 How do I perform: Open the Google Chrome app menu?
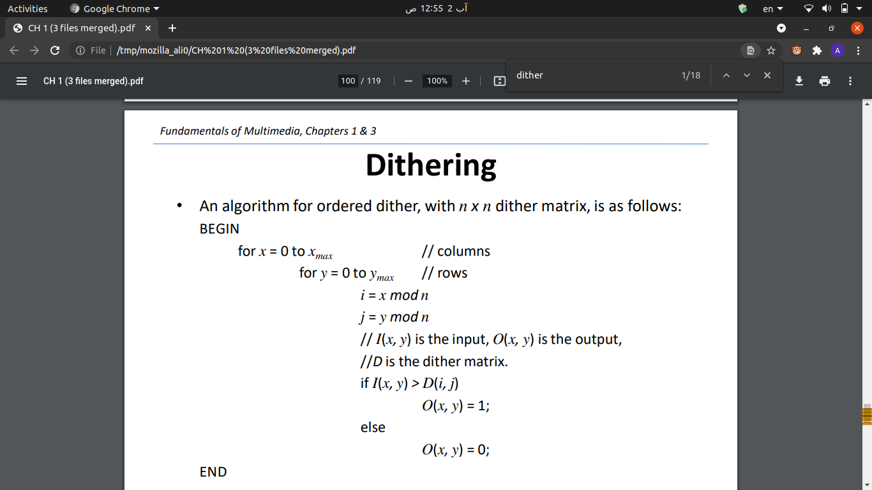(x=115, y=9)
